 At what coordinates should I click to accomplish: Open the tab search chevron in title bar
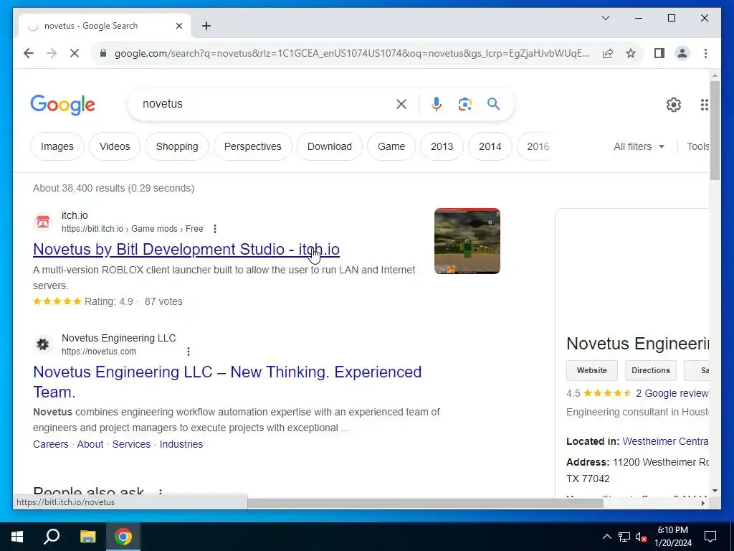coord(606,18)
